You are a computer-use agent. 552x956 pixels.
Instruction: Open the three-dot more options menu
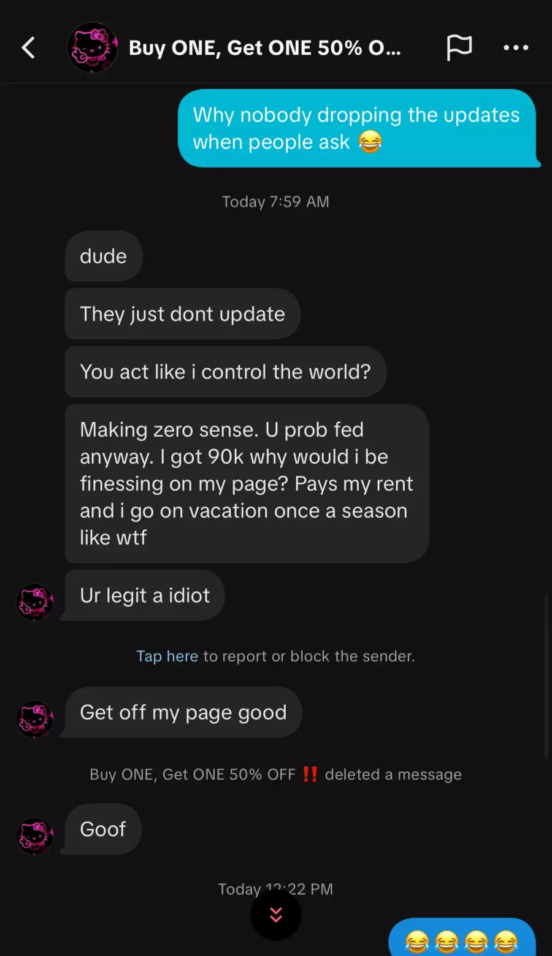[516, 47]
